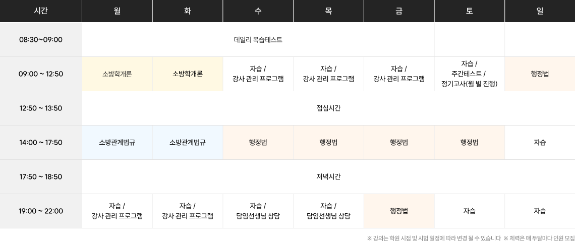Select Saturday's 주간테스트 / 정기고사 cell

[469, 74]
